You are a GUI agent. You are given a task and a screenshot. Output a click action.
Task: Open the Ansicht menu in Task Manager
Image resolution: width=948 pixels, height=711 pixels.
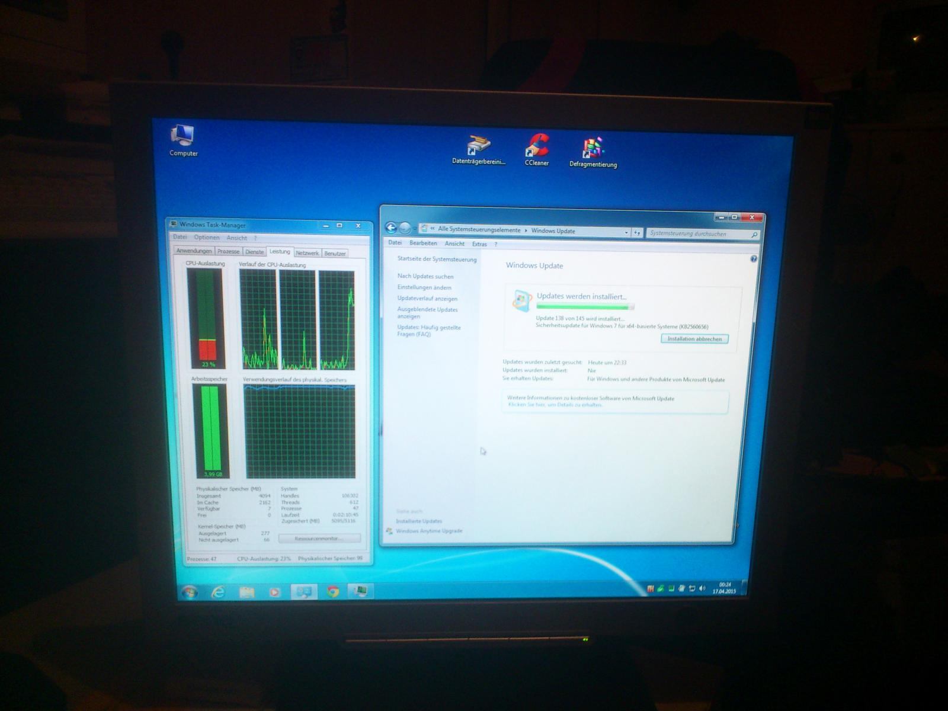pyautogui.click(x=236, y=238)
